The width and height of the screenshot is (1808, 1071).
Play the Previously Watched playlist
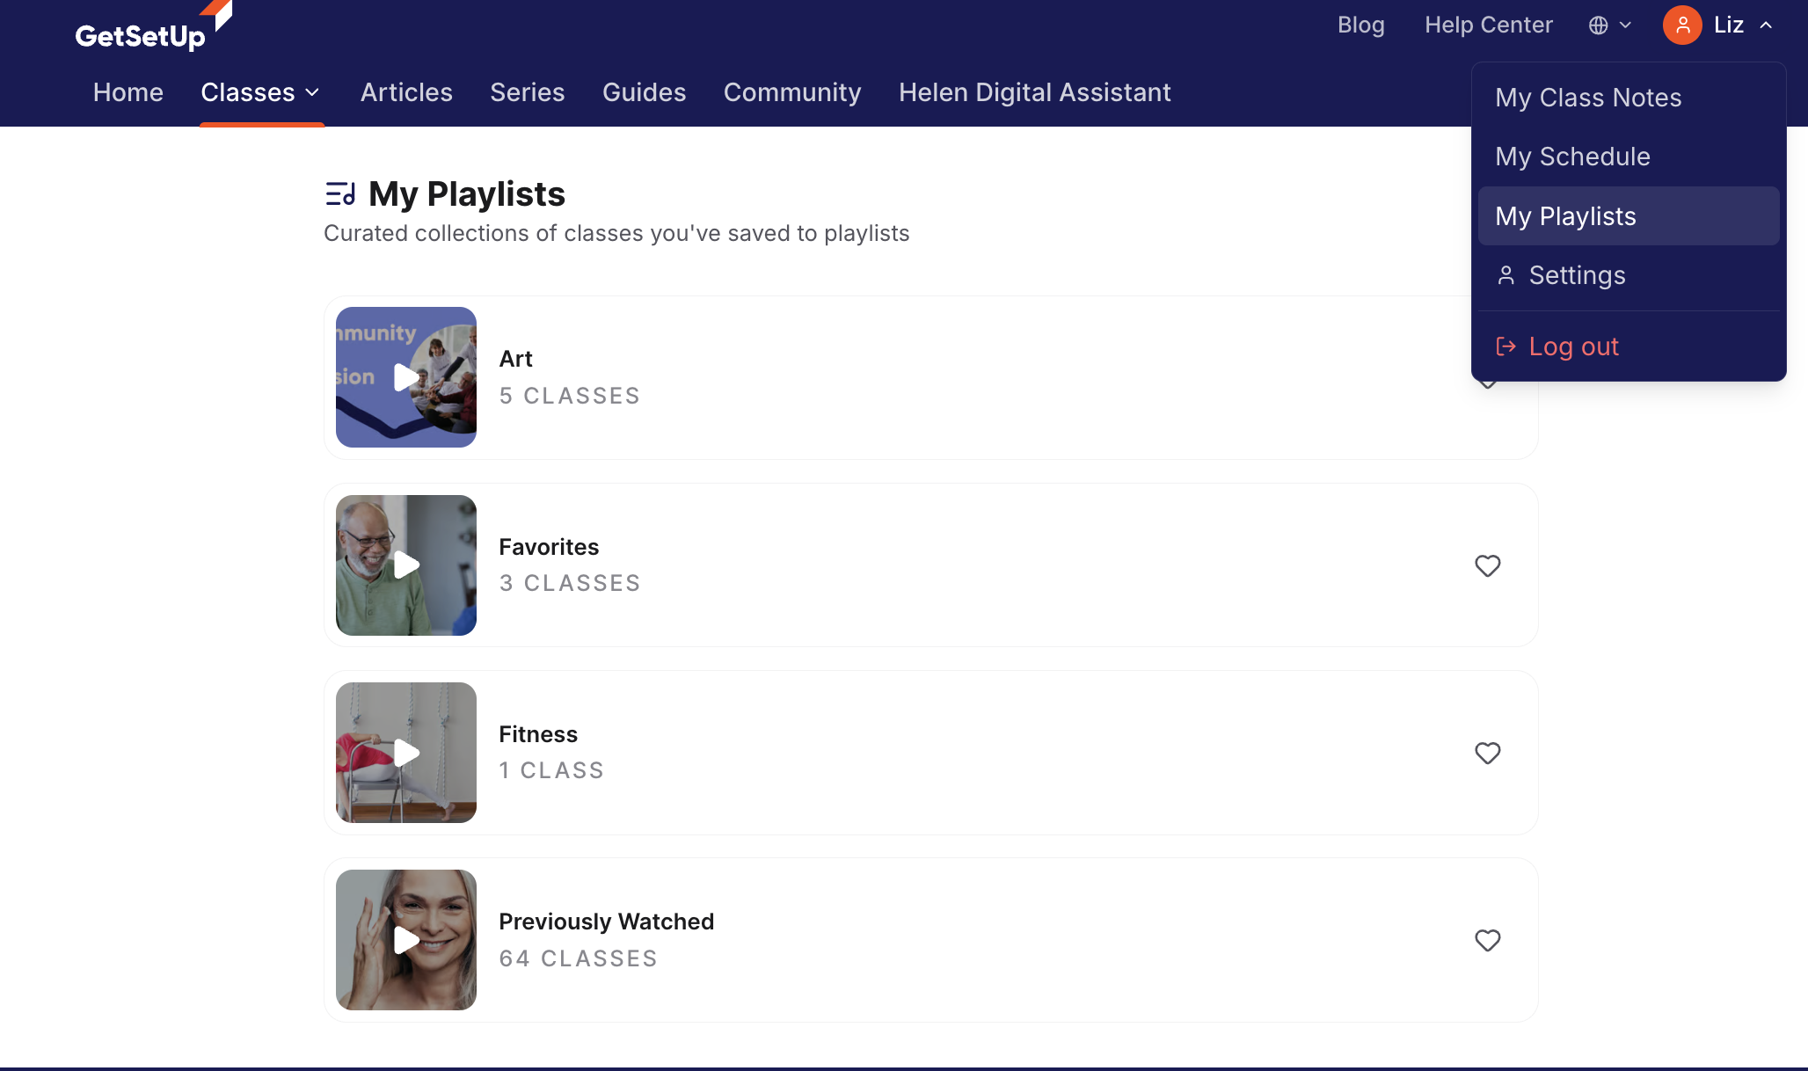pos(406,940)
